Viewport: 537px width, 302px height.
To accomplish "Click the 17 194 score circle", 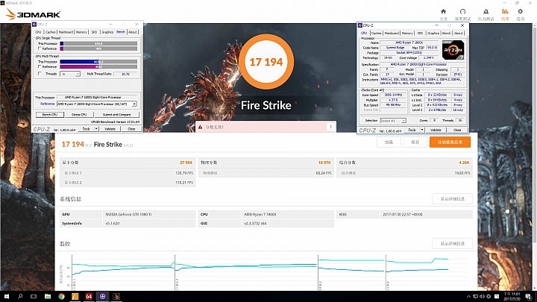I will click(x=266, y=62).
